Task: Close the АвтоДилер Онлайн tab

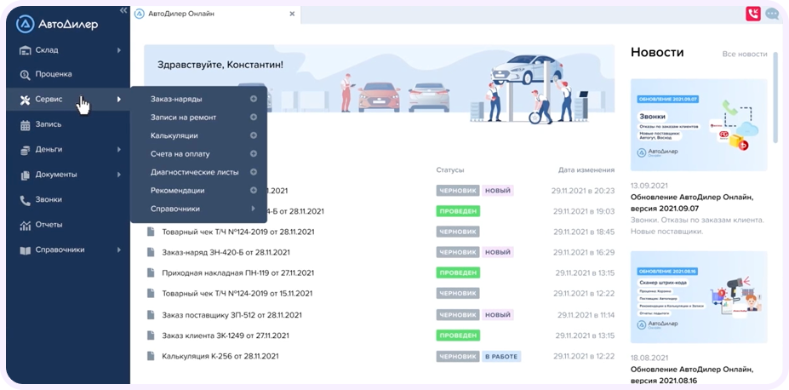Action: (x=292, y=14)
